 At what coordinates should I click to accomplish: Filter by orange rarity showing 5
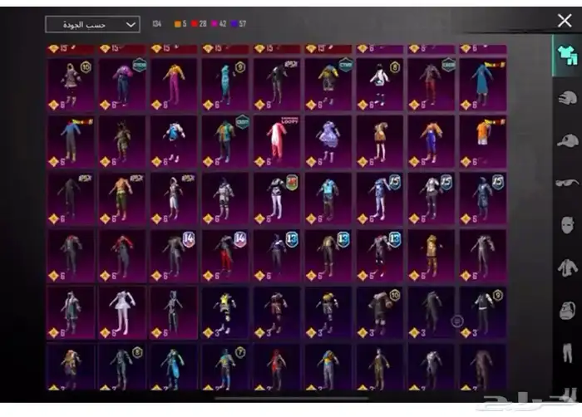(179, 25)
